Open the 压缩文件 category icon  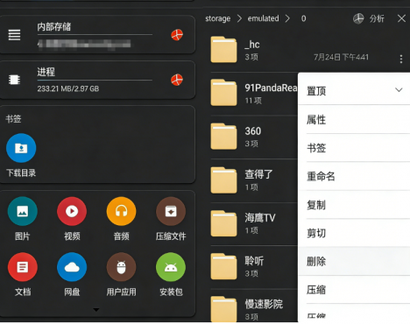(x=171, y=211)
